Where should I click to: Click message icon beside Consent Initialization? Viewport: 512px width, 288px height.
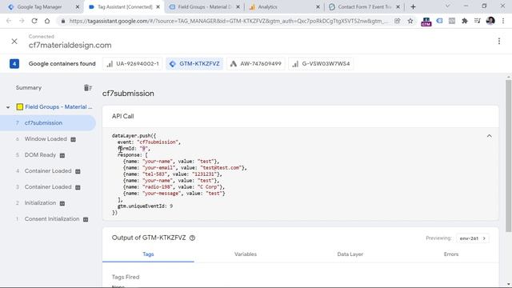pyautogui.click(x=86, y=219)
